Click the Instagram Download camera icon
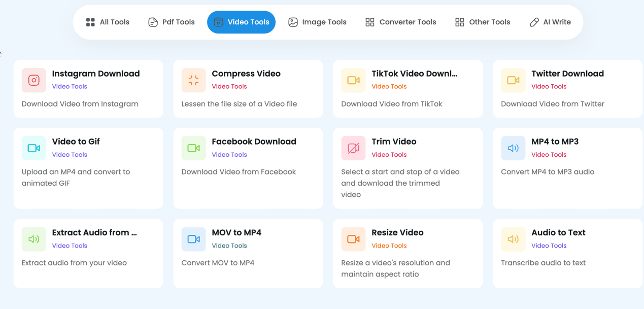The image size is (644, 309). (33, 80)
